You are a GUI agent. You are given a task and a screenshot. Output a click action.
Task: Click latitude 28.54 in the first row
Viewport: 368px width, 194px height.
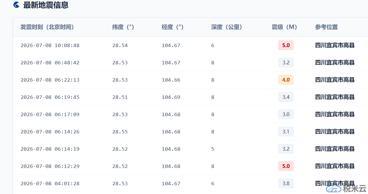[x=120, y=46]
